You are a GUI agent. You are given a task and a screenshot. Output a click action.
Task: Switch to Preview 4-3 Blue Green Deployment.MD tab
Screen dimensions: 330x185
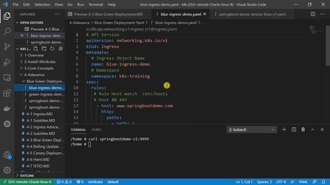[x=108, y=14]
